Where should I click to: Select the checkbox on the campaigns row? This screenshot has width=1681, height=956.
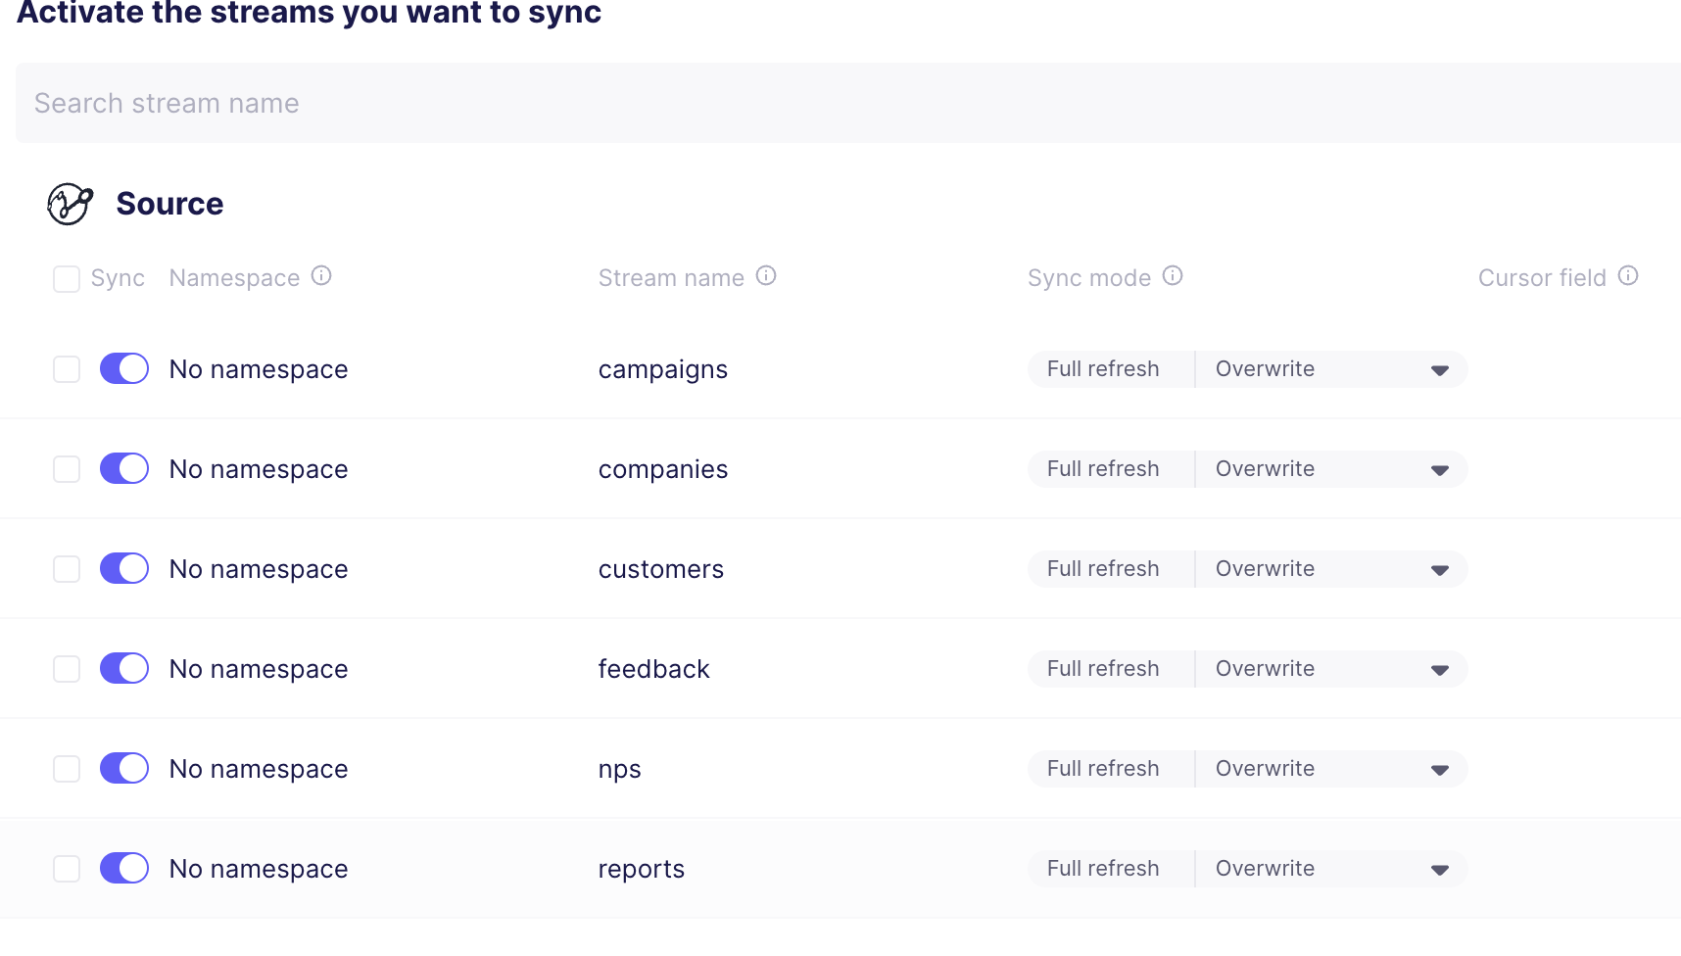point(66,368)
